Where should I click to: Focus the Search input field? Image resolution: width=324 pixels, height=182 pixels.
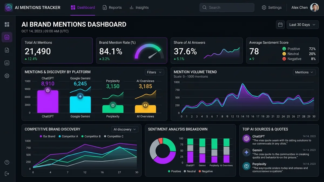coord(227,8)
